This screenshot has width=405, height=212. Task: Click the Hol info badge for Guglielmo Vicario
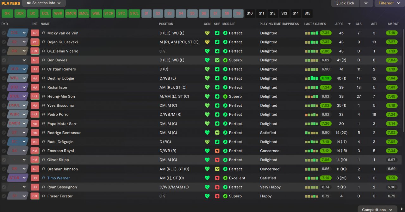35,51
